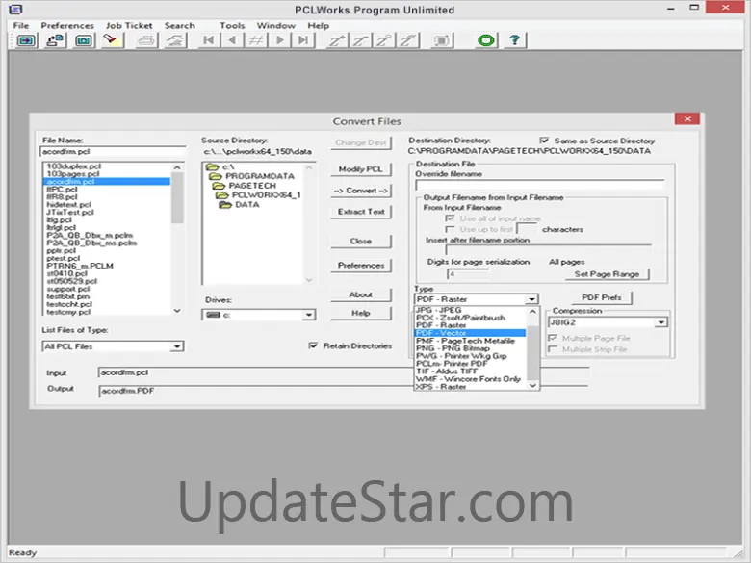Select 103duplex.pcl in file list
Image resolution: width=751 pixels, height=563 pixels.
point(107,166)
